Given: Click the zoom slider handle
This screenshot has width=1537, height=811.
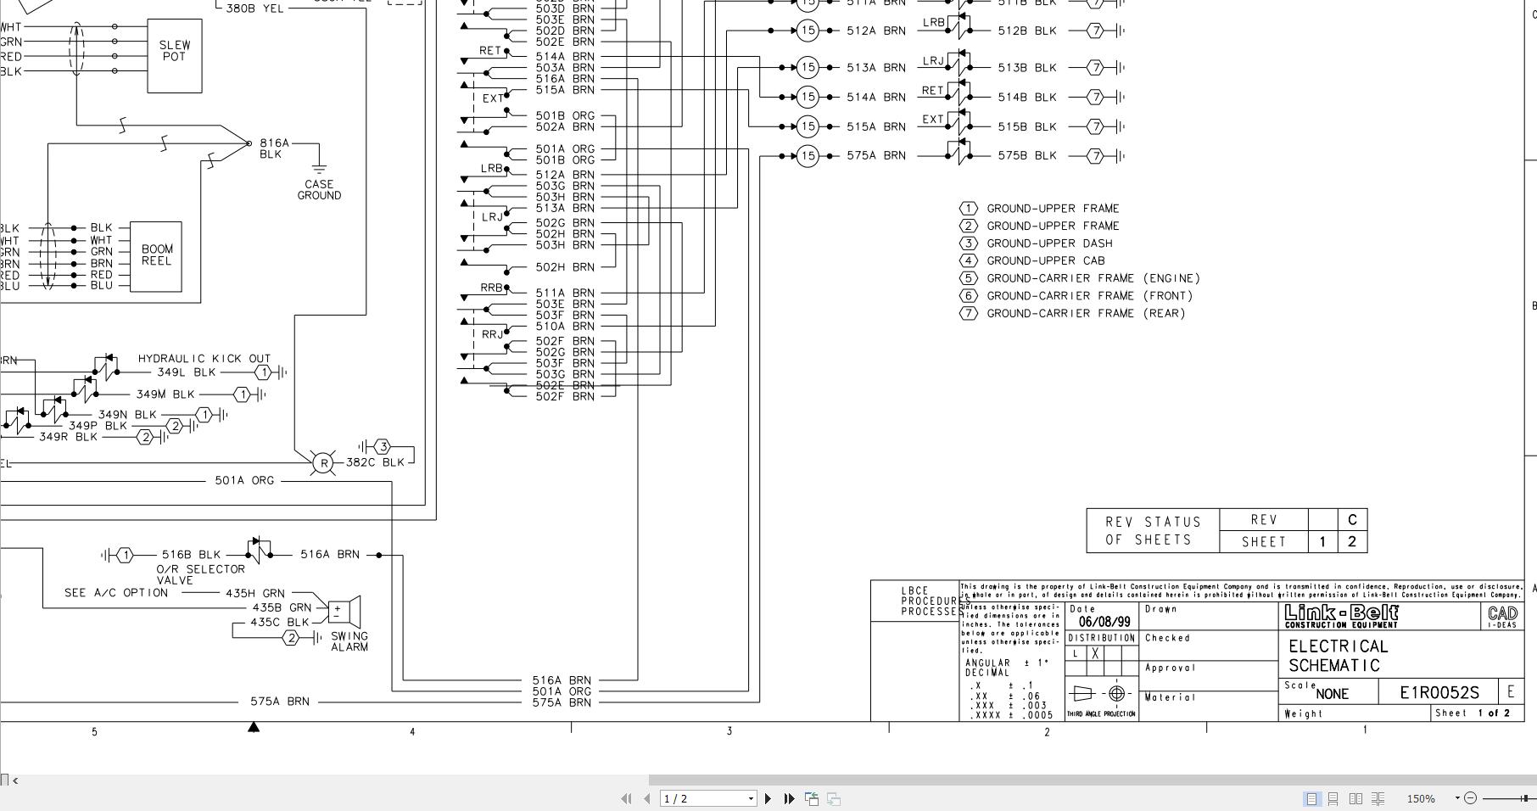Looking at the screenshot, I should click(x=1525, y=798).
